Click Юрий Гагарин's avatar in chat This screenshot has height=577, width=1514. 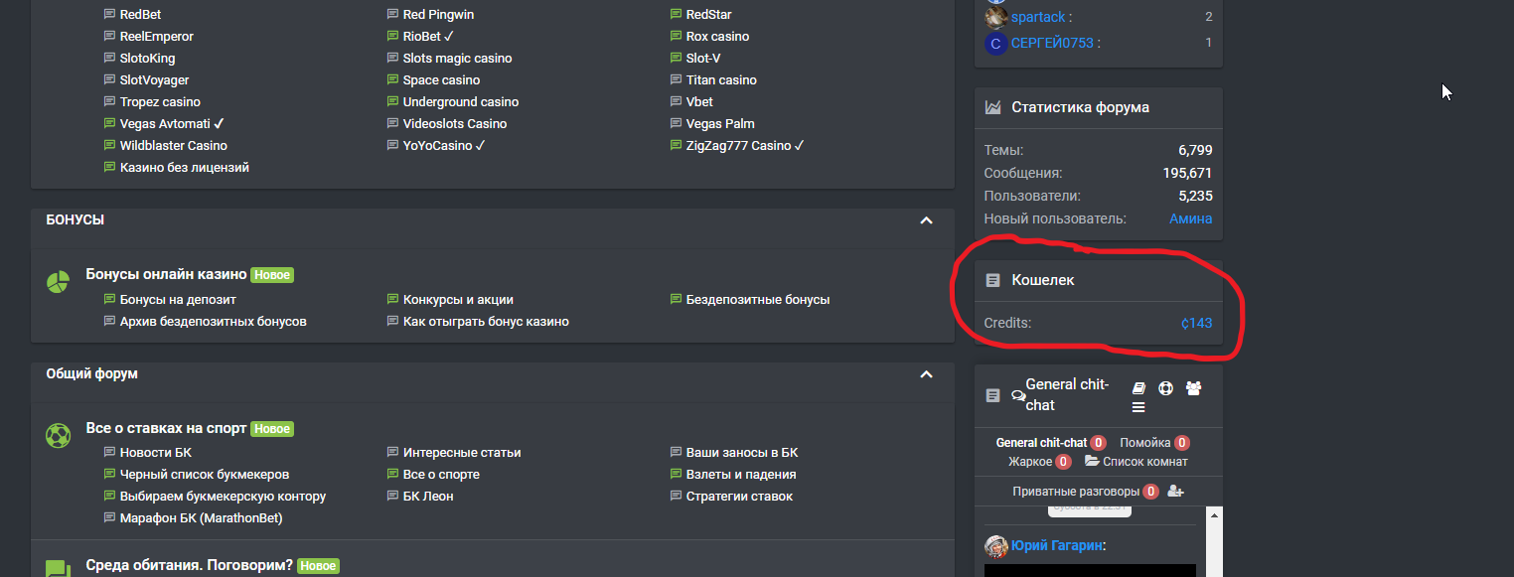(996, 546)
